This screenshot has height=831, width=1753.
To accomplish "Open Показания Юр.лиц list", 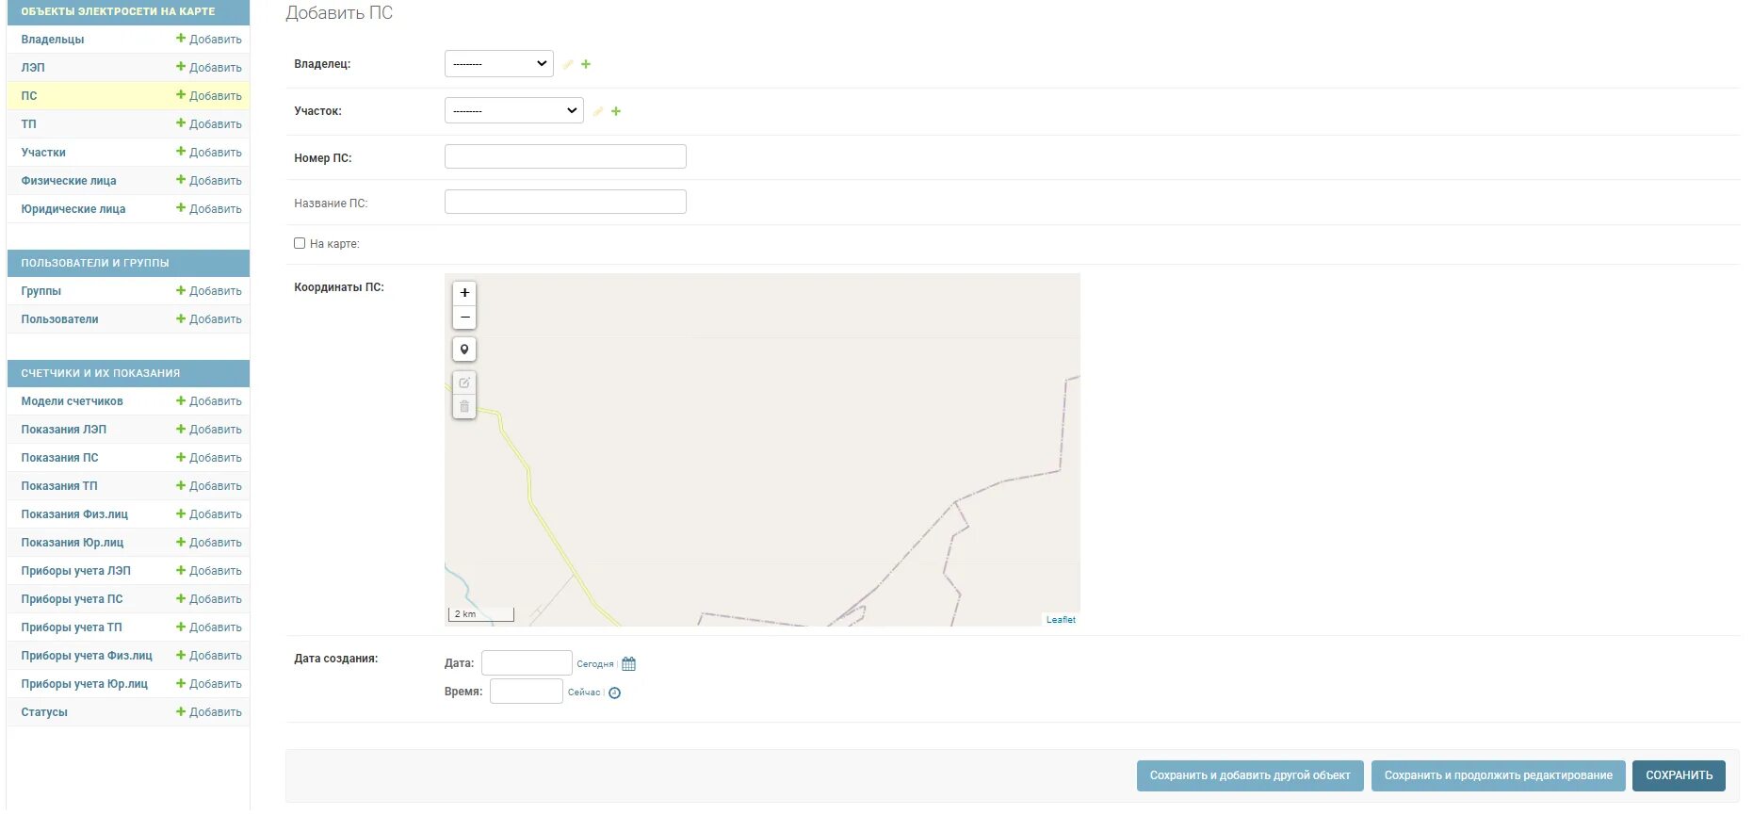I will tap(73, 543).
